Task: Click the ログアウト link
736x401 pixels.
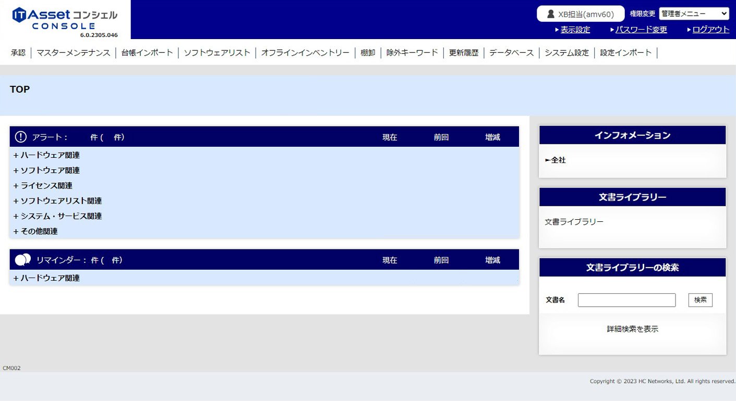Action: tap(711, 30)
